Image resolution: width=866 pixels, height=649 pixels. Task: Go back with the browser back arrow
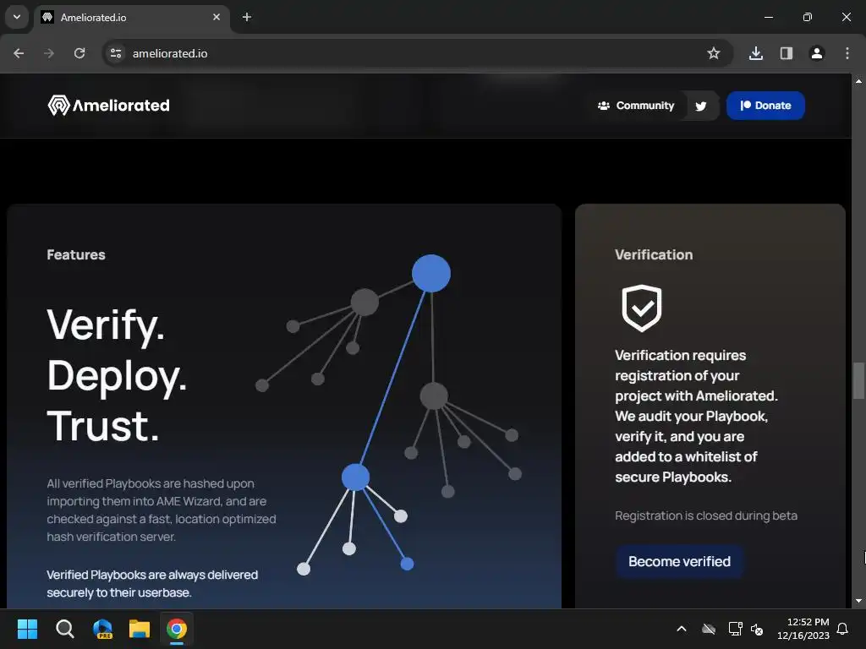(19, 53)
